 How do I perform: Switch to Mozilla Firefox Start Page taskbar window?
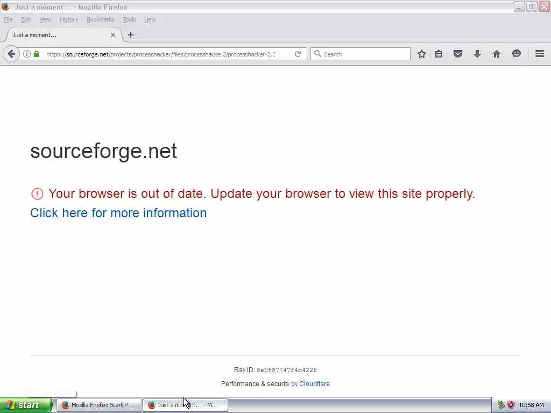[99, 405]
